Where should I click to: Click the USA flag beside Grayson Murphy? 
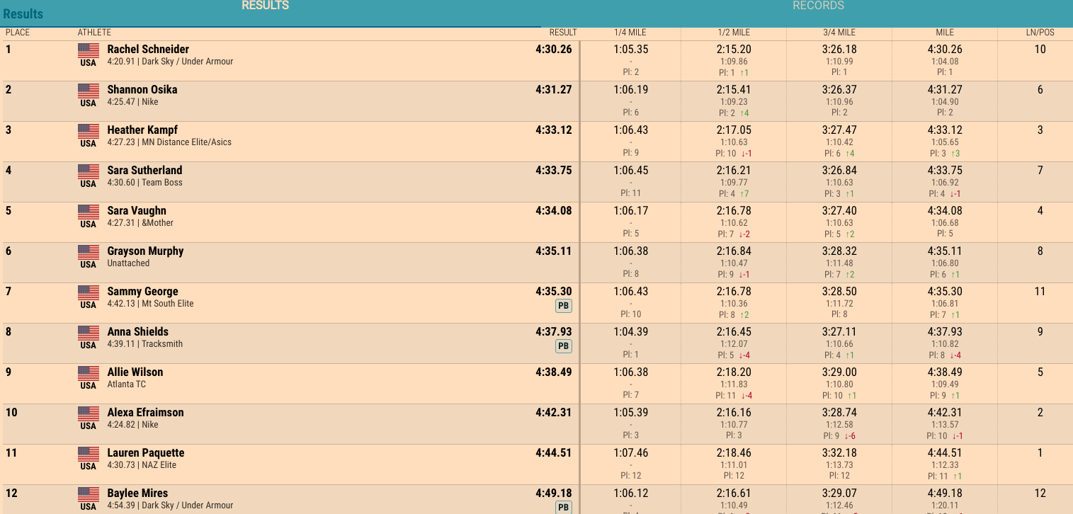click(x=89, y=252)
